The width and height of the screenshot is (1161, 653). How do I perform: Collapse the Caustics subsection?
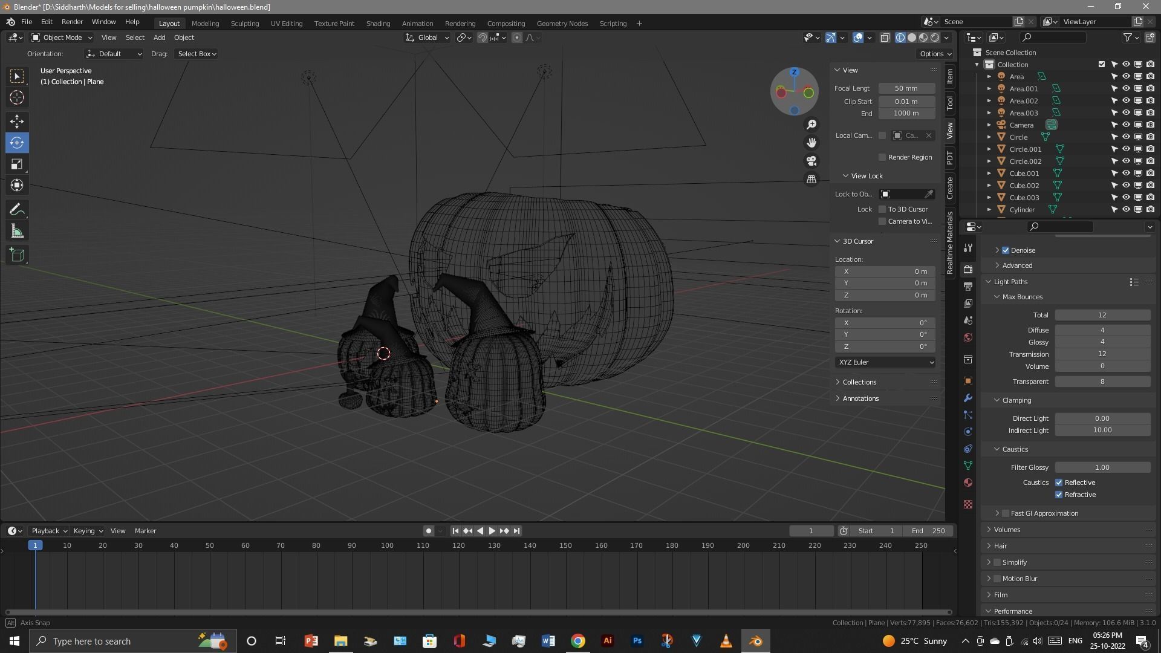[x=1015, y=449]
